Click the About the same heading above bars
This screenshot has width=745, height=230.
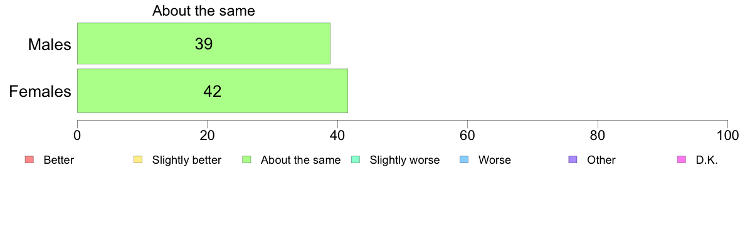pyautogui.click(x=204, y=11)
